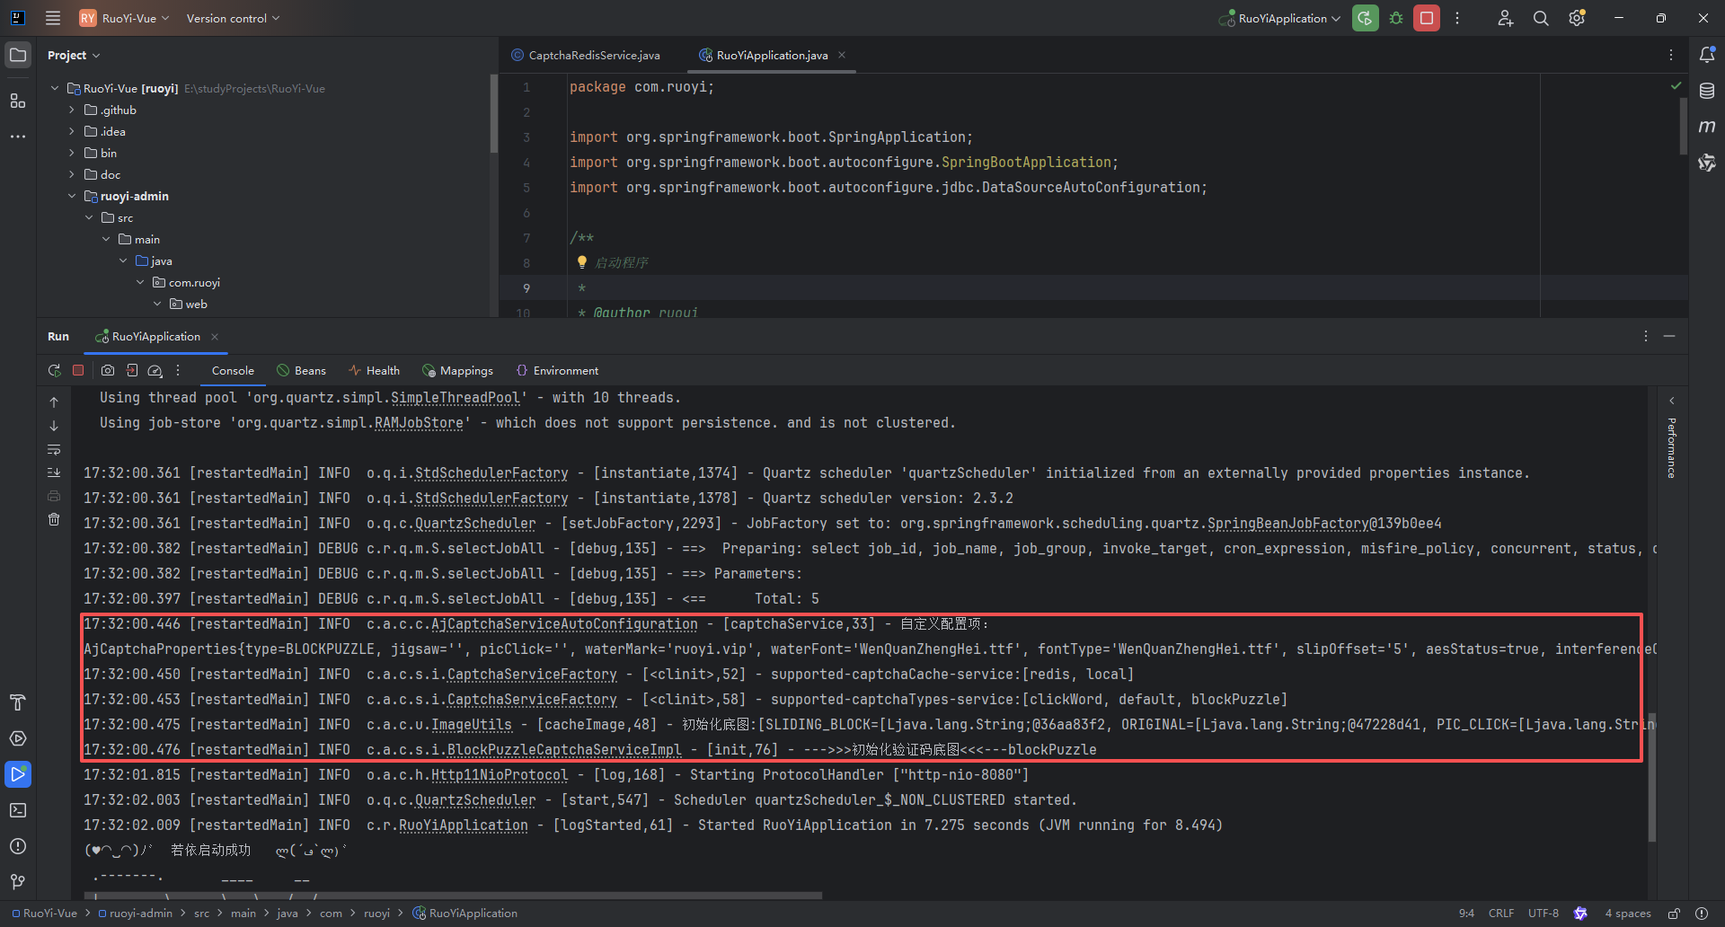Screen dimensions: 1725x927
Task: Open the Database tool window icon
Action: pyautogui.click(x=1707, y=91)
